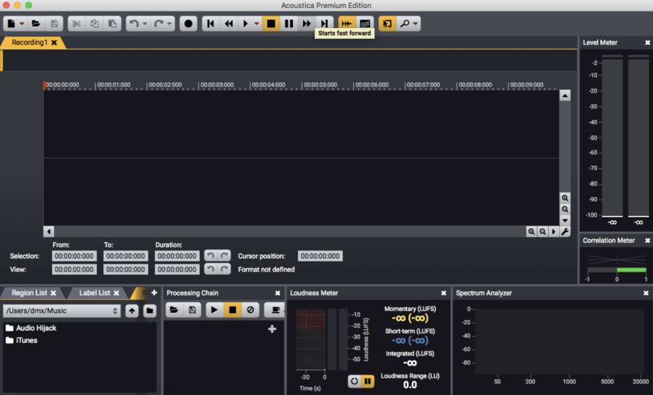Toggle bypass on the processing chain

[x=250, y=310]
